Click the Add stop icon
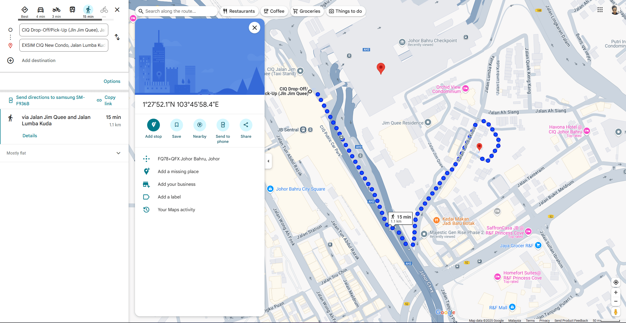 154,125
